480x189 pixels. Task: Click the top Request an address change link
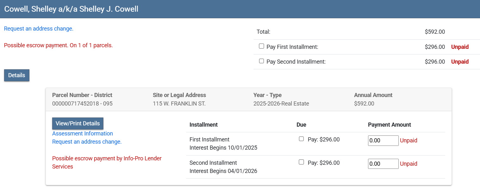(x=39, y=29)
